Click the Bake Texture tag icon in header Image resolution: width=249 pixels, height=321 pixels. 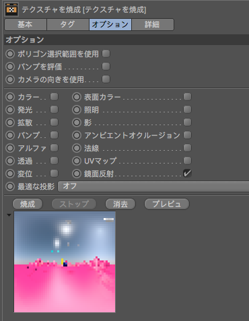(x=11, y=9)
